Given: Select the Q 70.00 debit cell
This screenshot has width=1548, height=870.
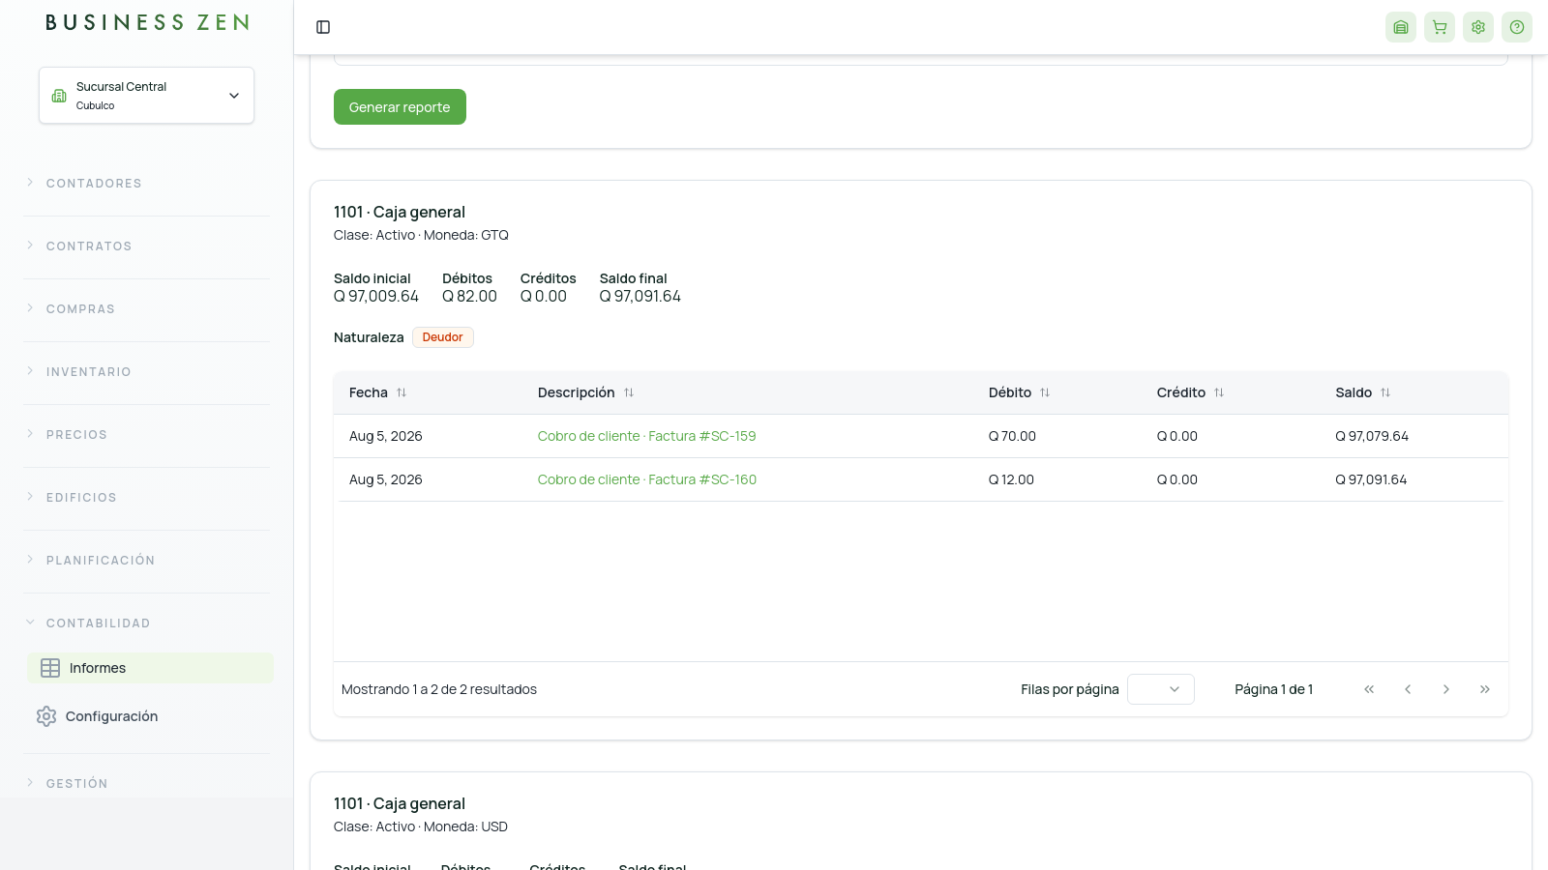Looking at the screenshot, I should point(1012,436).
